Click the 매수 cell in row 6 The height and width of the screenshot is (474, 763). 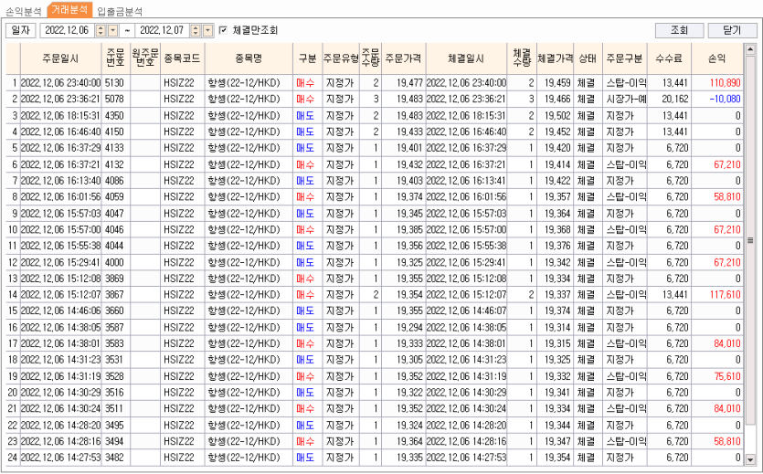[x=308, y=164]
